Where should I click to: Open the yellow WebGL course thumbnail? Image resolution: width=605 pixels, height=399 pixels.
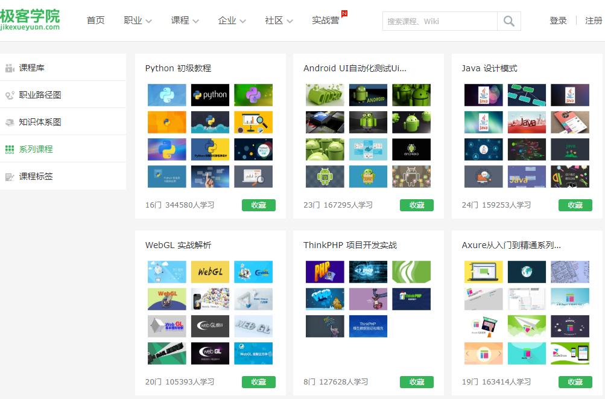click(210, 272)
